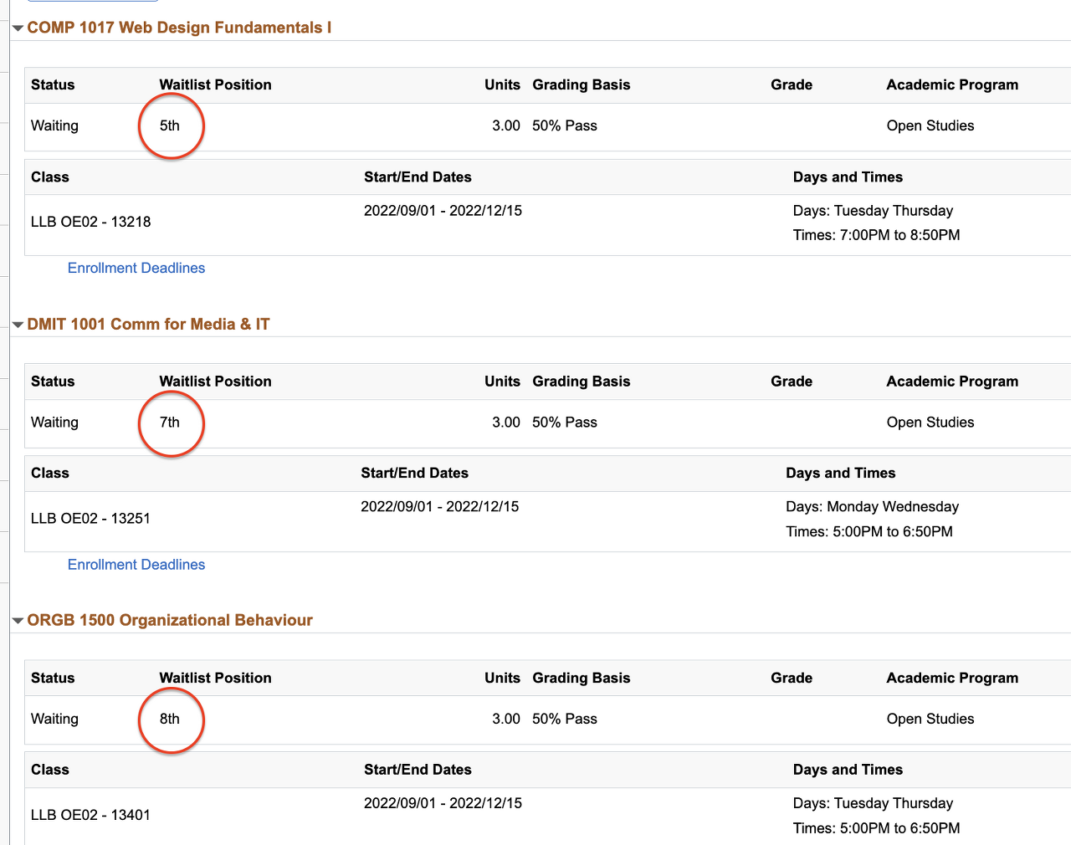Collapse the COMP 1017 Web Design Fundamentals section
Viewport: 1071px width, 845px height.
(x=18, y=28)
